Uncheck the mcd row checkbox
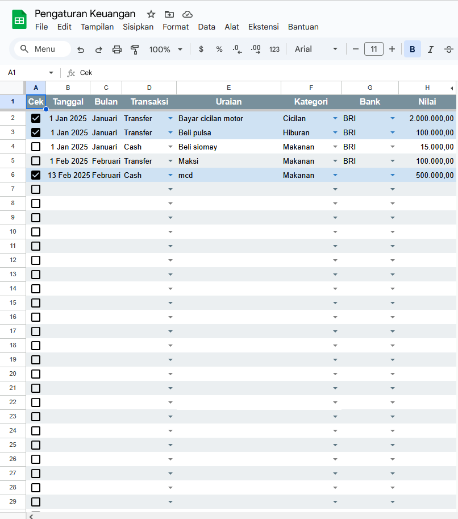 point(36,175)
